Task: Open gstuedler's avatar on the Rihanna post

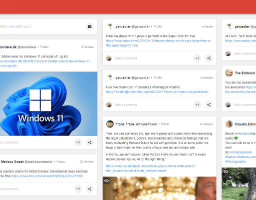Action: point(110,26)
